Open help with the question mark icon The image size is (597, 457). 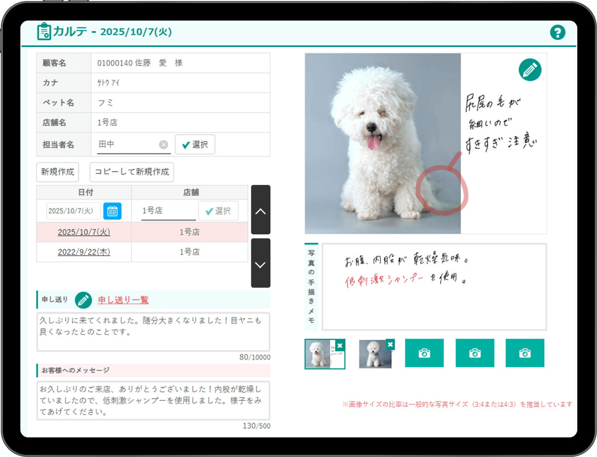pos(558,33)
